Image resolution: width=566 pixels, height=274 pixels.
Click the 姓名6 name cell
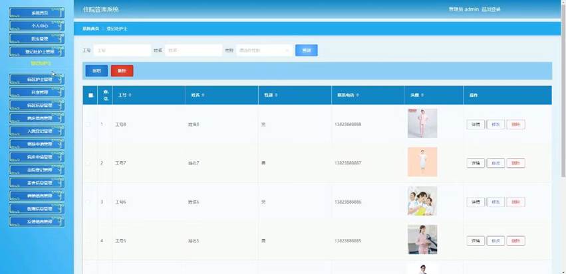pyautogui.click(x=194, y=202)
